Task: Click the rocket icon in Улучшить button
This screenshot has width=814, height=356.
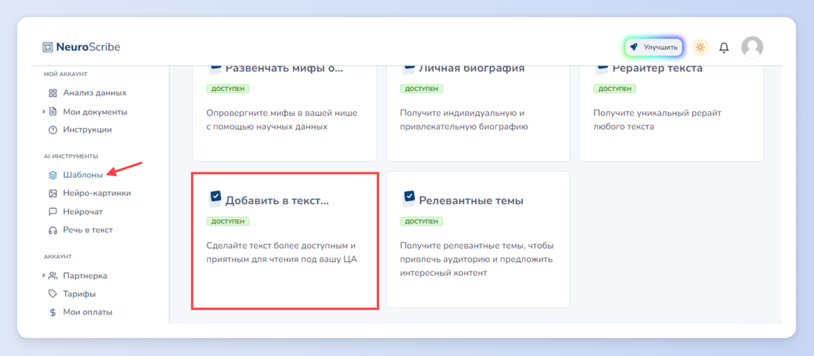Action: coord(634,47)
